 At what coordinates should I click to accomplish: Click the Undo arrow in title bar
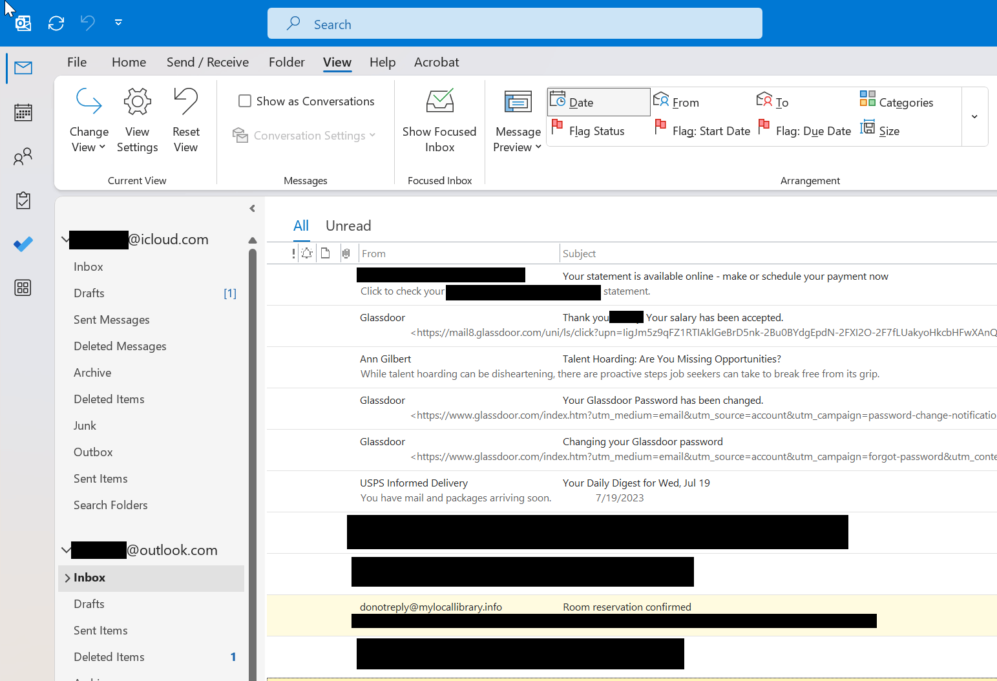coord(88,23)
